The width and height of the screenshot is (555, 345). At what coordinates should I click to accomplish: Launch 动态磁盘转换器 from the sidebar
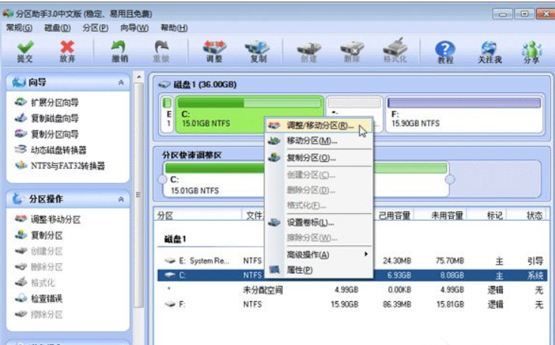[x=50, y=150]
